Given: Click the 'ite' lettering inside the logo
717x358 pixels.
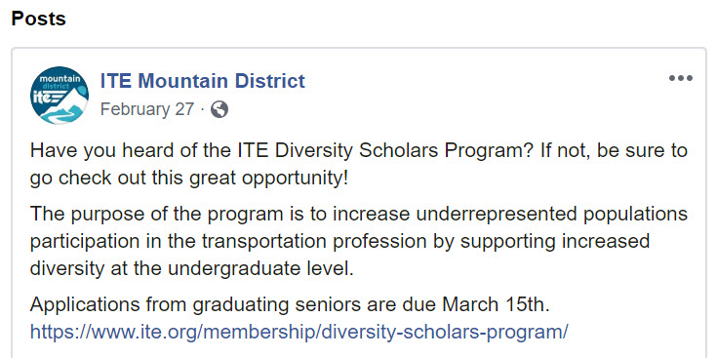Looking at the screenshot, I should point(41,98).
